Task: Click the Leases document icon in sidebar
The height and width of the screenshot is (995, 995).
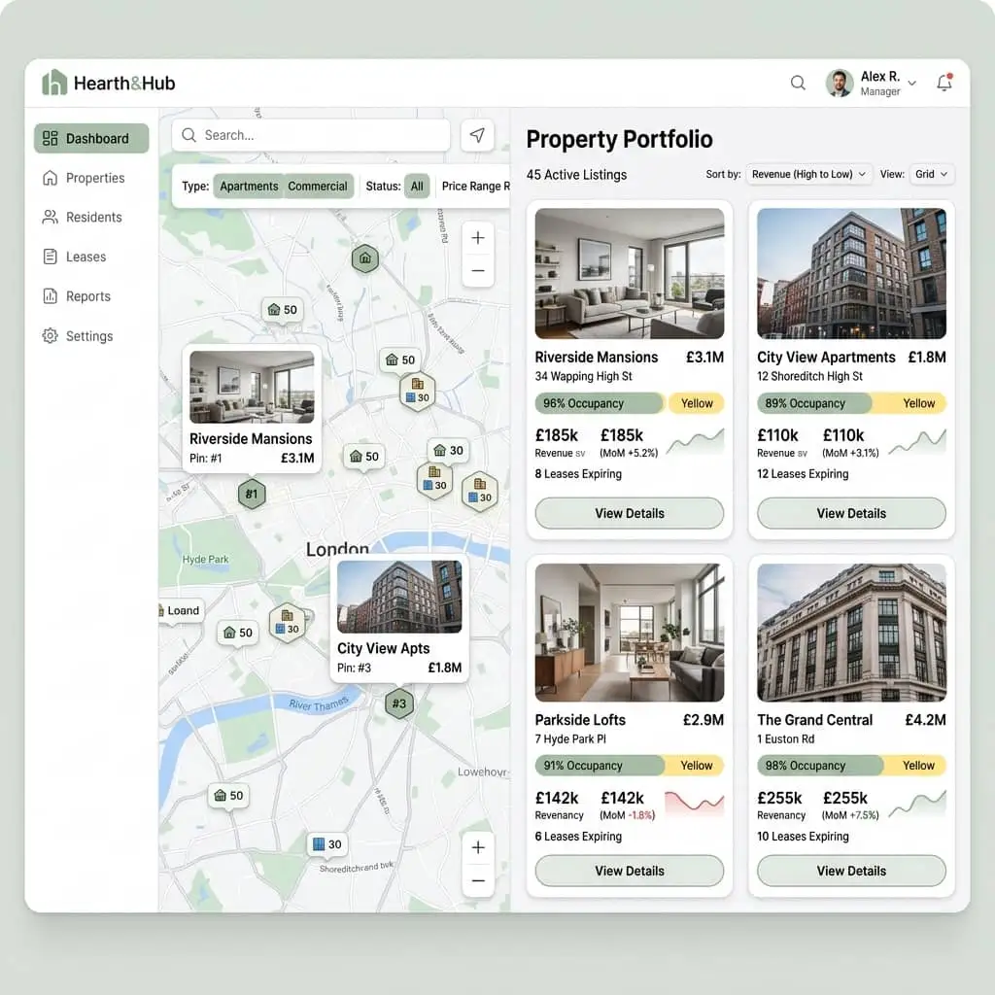Action: click(51, 257)
